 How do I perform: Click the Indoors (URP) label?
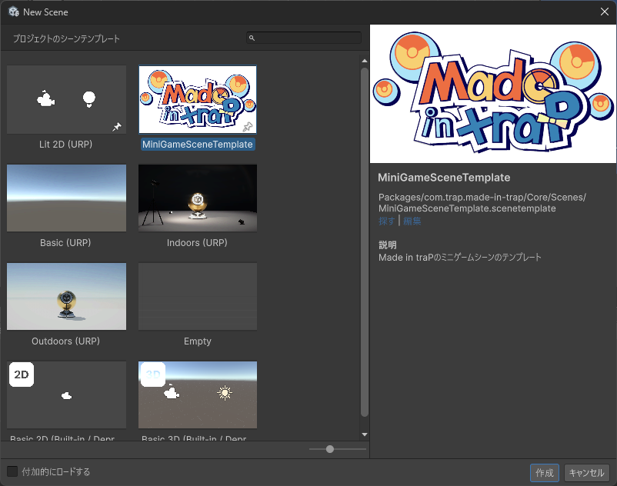point(197,242)
